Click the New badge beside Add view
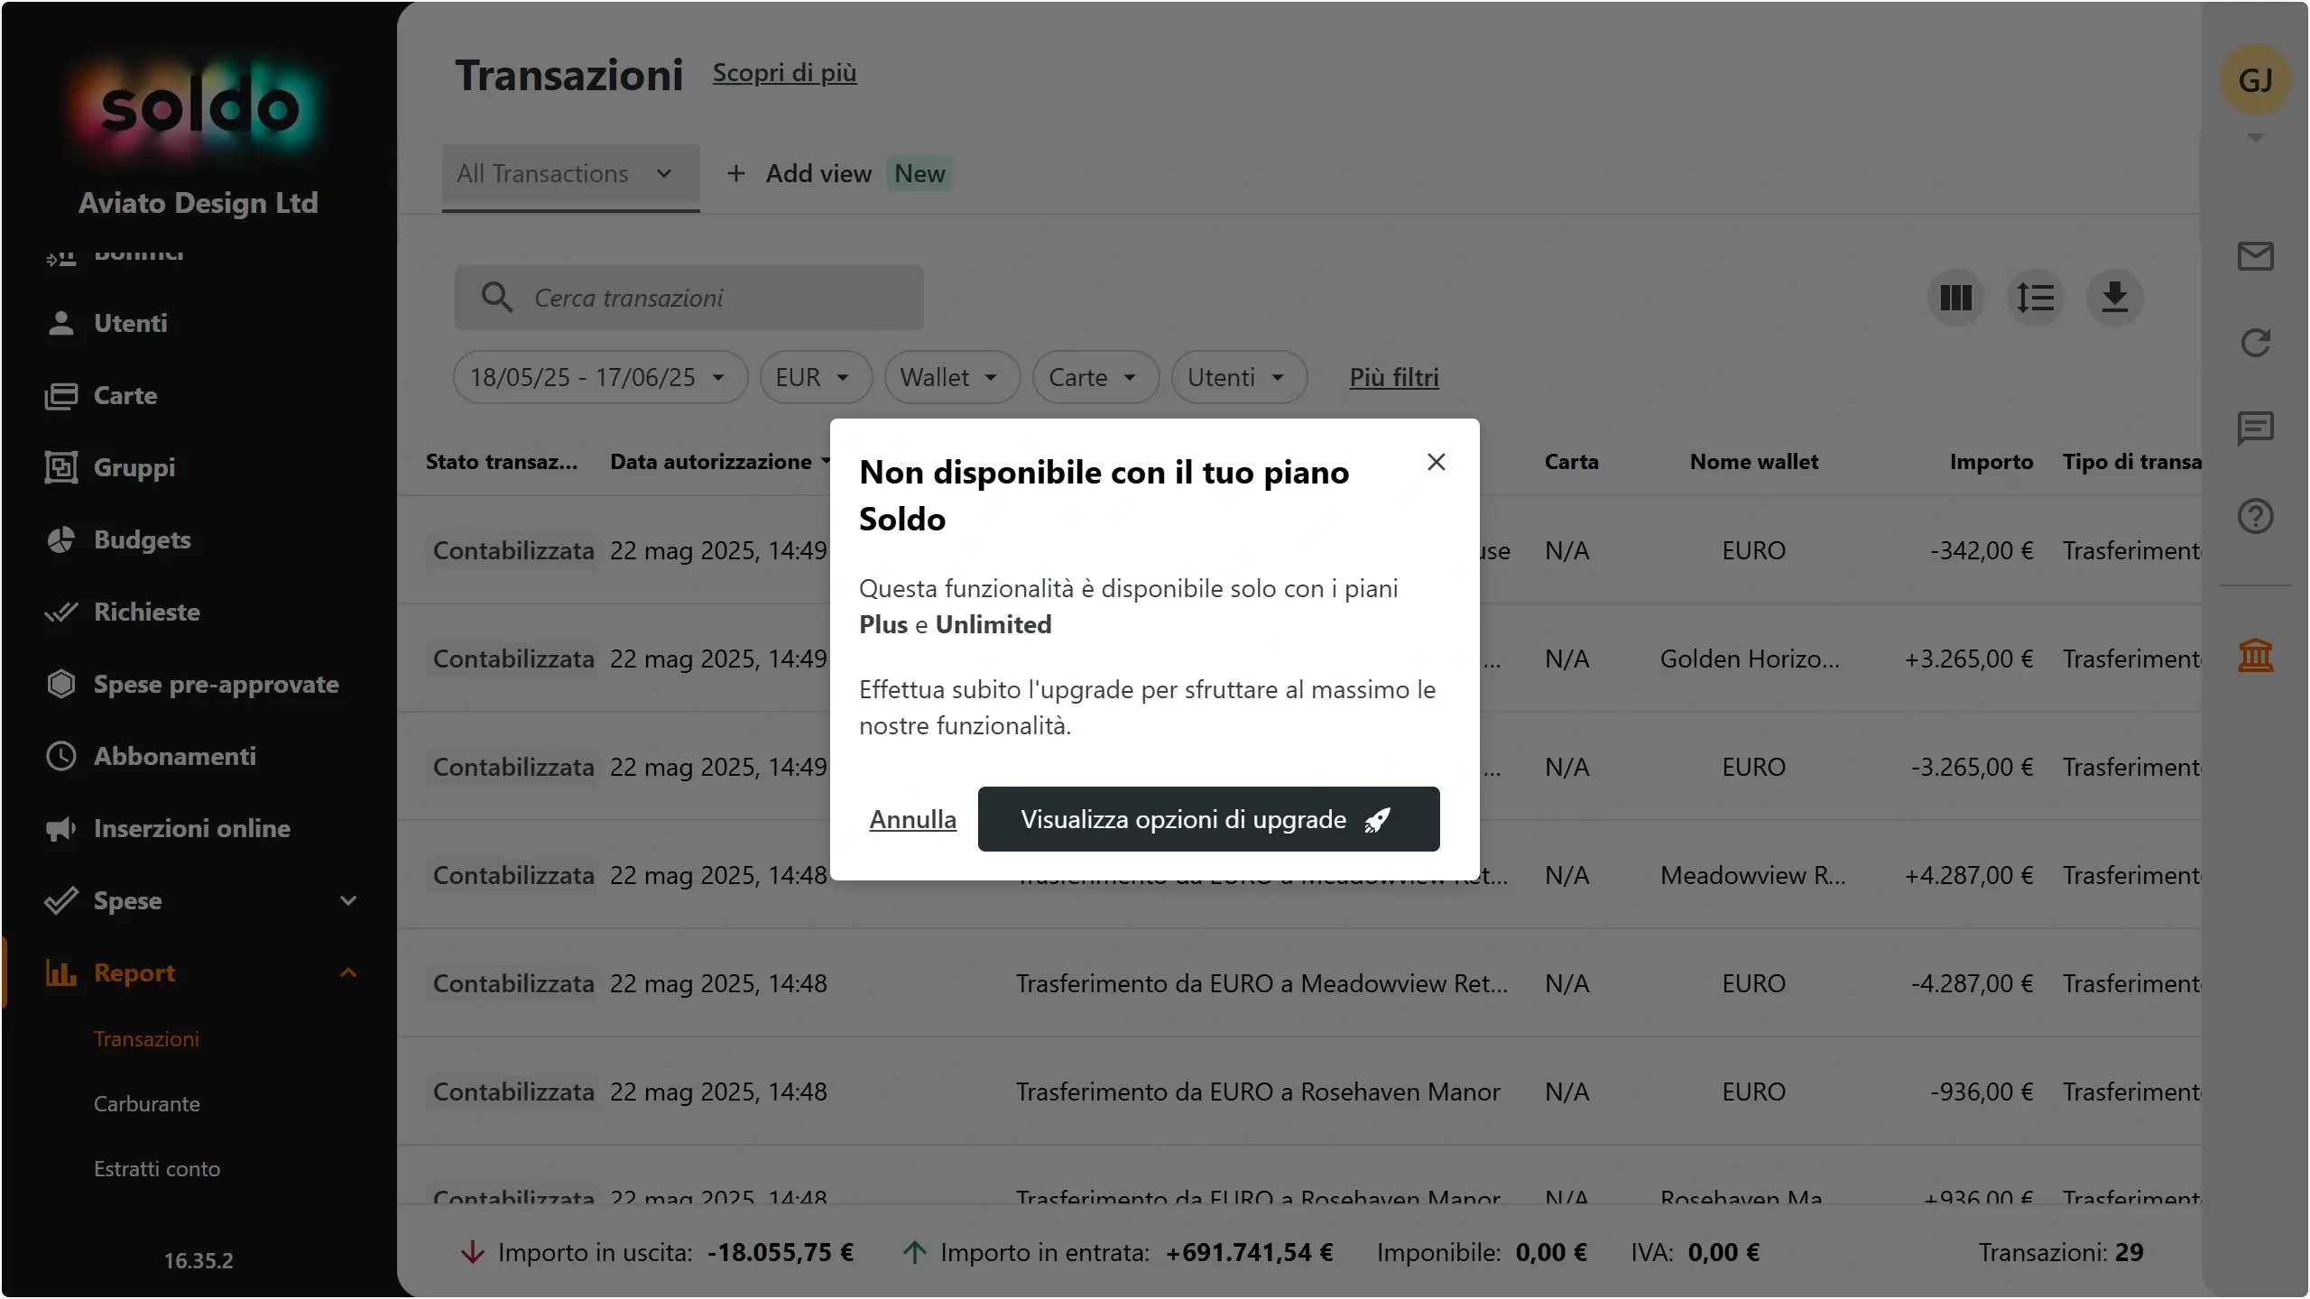Screen dimensions: 2310x1299 [919, 173]
